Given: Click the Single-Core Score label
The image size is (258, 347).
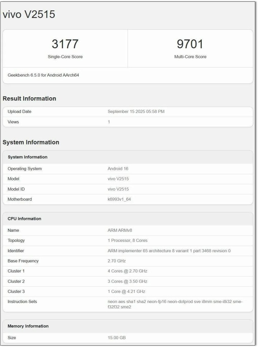Looking at the screenshot, I should 65,57.
